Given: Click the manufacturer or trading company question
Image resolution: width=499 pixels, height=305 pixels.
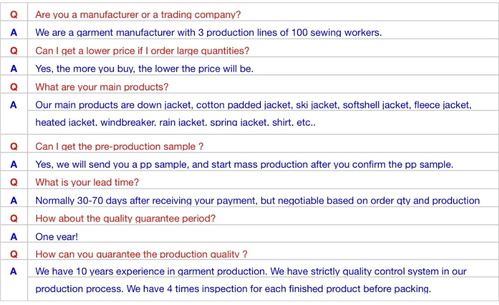Looking at the screenshot, I should 138,14.
